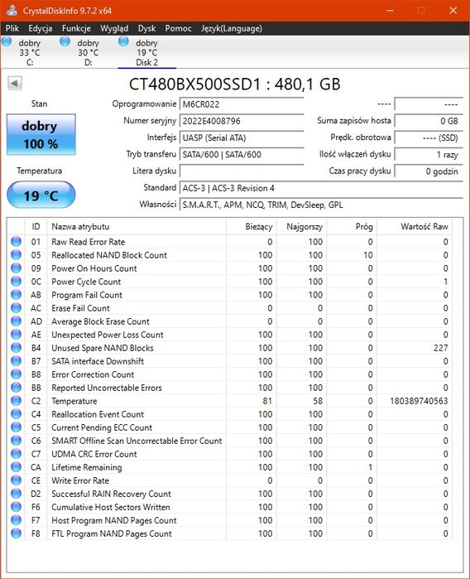
Task: Switch to the C: disk tab
Action: click(30, 52)
